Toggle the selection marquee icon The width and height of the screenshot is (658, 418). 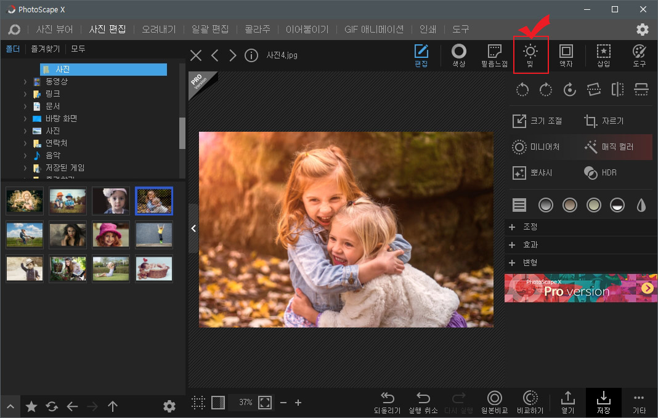198,403
